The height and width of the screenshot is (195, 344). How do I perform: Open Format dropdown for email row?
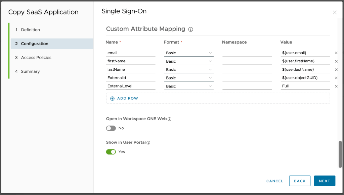(x=189, y=53)
